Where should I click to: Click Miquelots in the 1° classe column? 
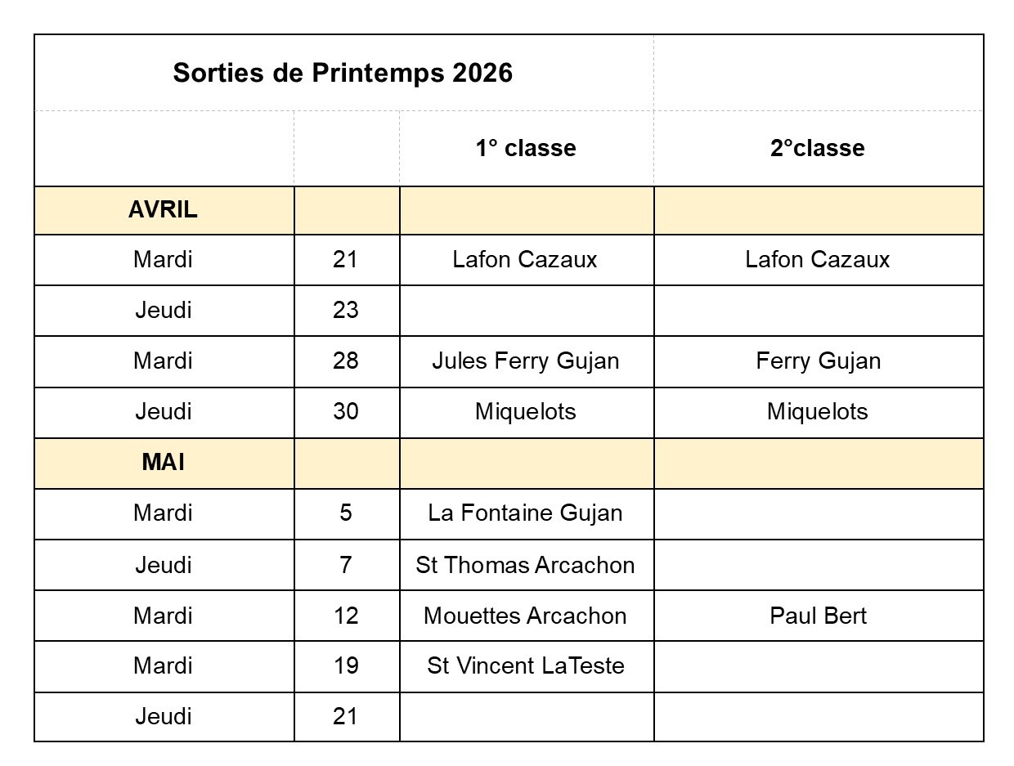coord(526,412)
